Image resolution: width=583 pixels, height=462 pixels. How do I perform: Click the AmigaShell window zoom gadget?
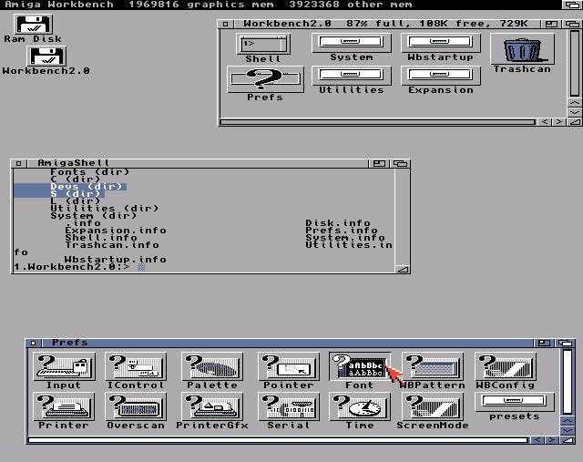click(379, 163)
